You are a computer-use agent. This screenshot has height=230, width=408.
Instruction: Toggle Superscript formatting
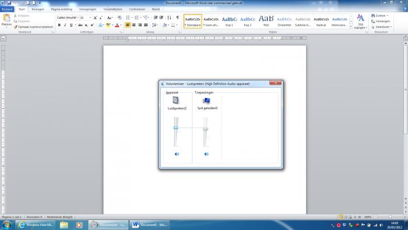pos(92,25)
